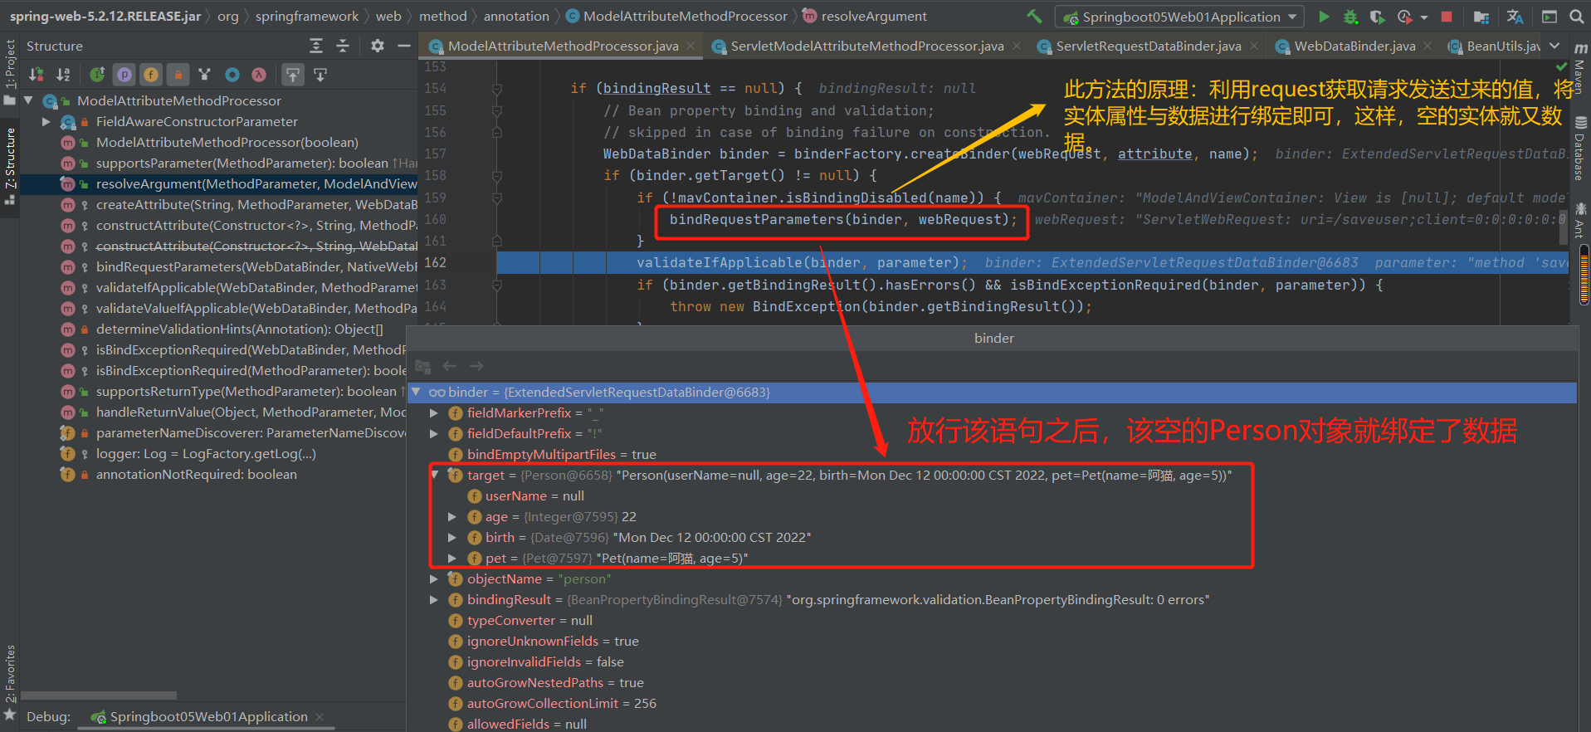This screenshot has width=1591, height=732.
Task: Expand the birth Date field
Action: [x=452, y=537]
